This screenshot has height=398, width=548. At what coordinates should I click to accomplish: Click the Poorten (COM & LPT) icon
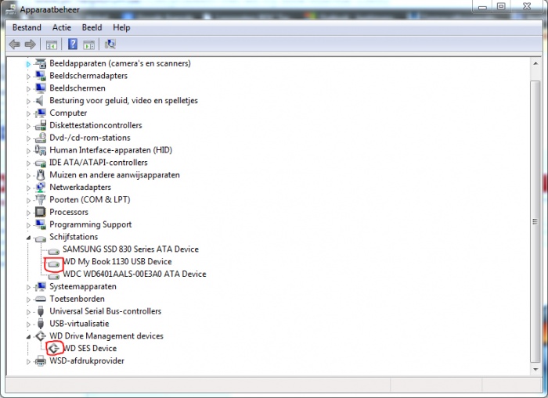[x=41, y=199]
